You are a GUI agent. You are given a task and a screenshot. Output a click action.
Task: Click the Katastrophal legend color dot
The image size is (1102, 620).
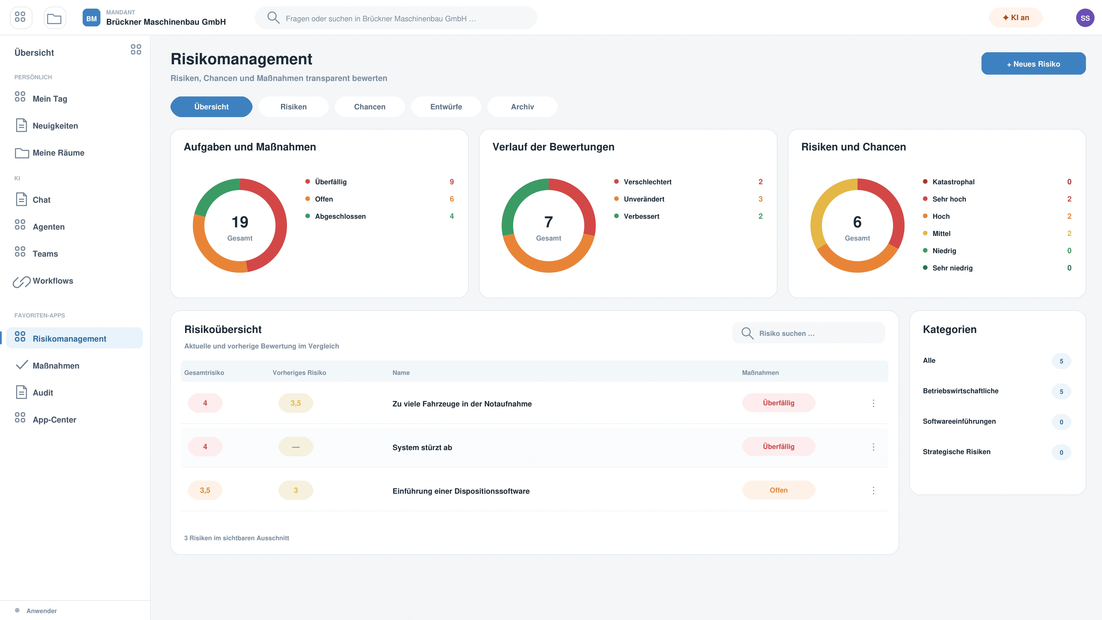coord(925,181)
